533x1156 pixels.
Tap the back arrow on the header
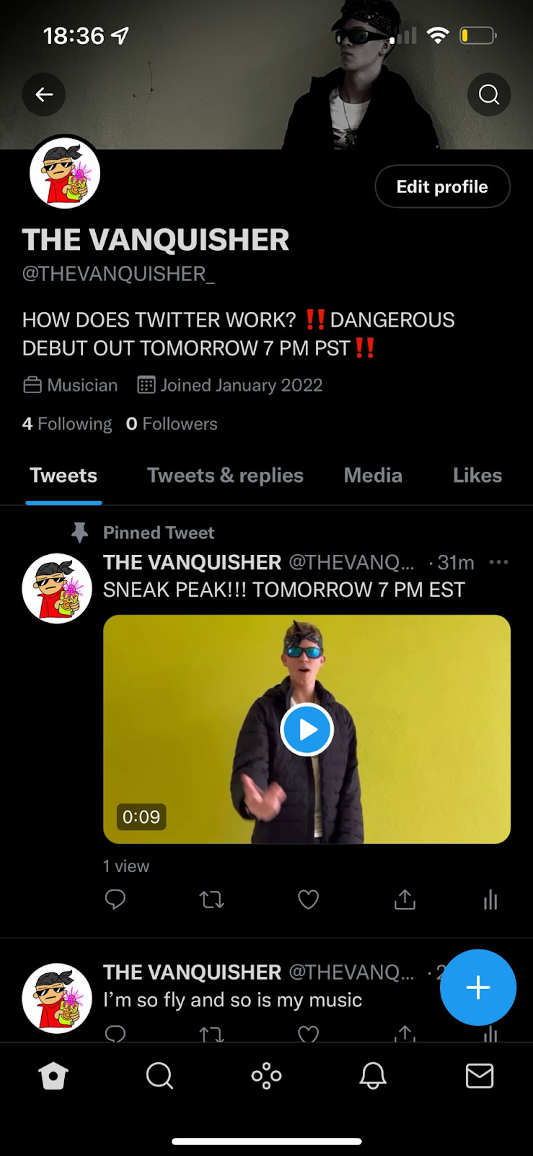pyautogui.click(x=44, y=95)
